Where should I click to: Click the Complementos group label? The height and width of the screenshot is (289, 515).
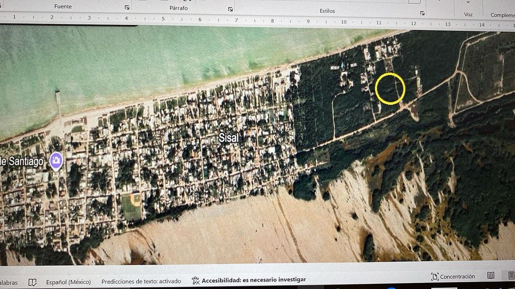click(x=503, y=15)
